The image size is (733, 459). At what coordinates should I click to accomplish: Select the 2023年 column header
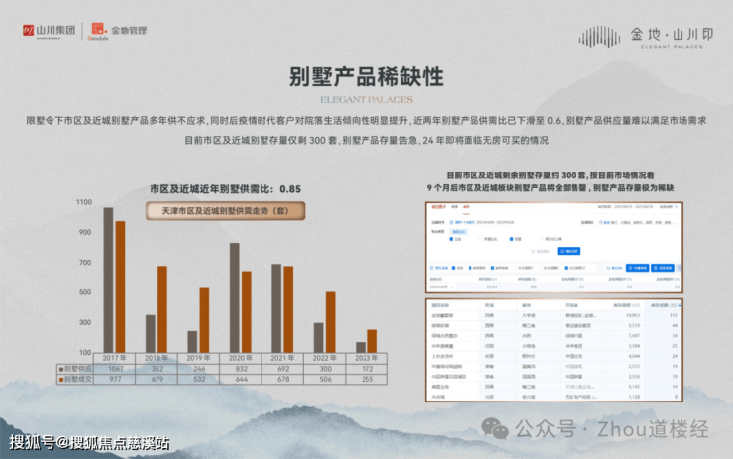tap(366, 358)
